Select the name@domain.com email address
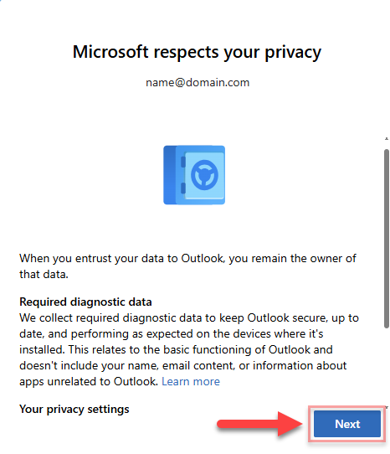Screen dimensions: 390x454 tap(198, 83)
